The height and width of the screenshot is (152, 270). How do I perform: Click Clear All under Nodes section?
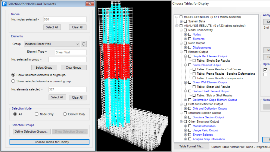77,27
